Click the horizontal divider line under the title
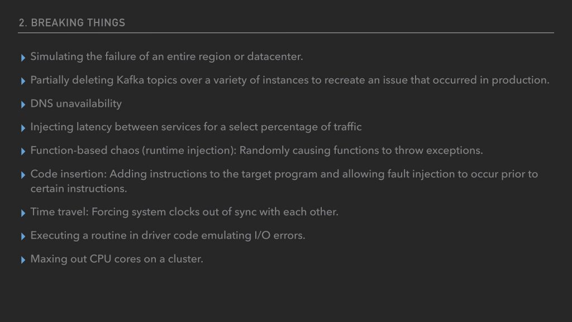Screen dimensions: 572x322 pos(286,32)
